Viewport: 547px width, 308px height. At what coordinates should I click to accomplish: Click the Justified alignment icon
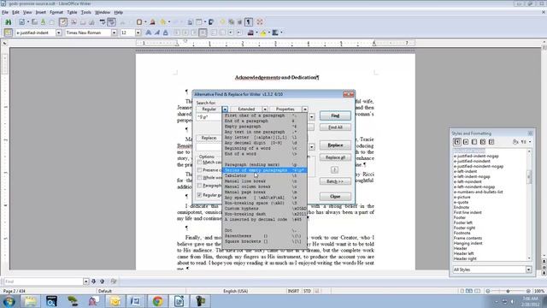point(203,33)
